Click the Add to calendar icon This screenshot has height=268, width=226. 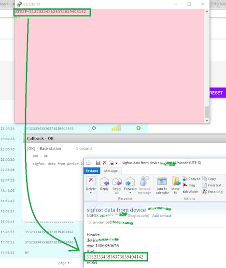(162, 182)
